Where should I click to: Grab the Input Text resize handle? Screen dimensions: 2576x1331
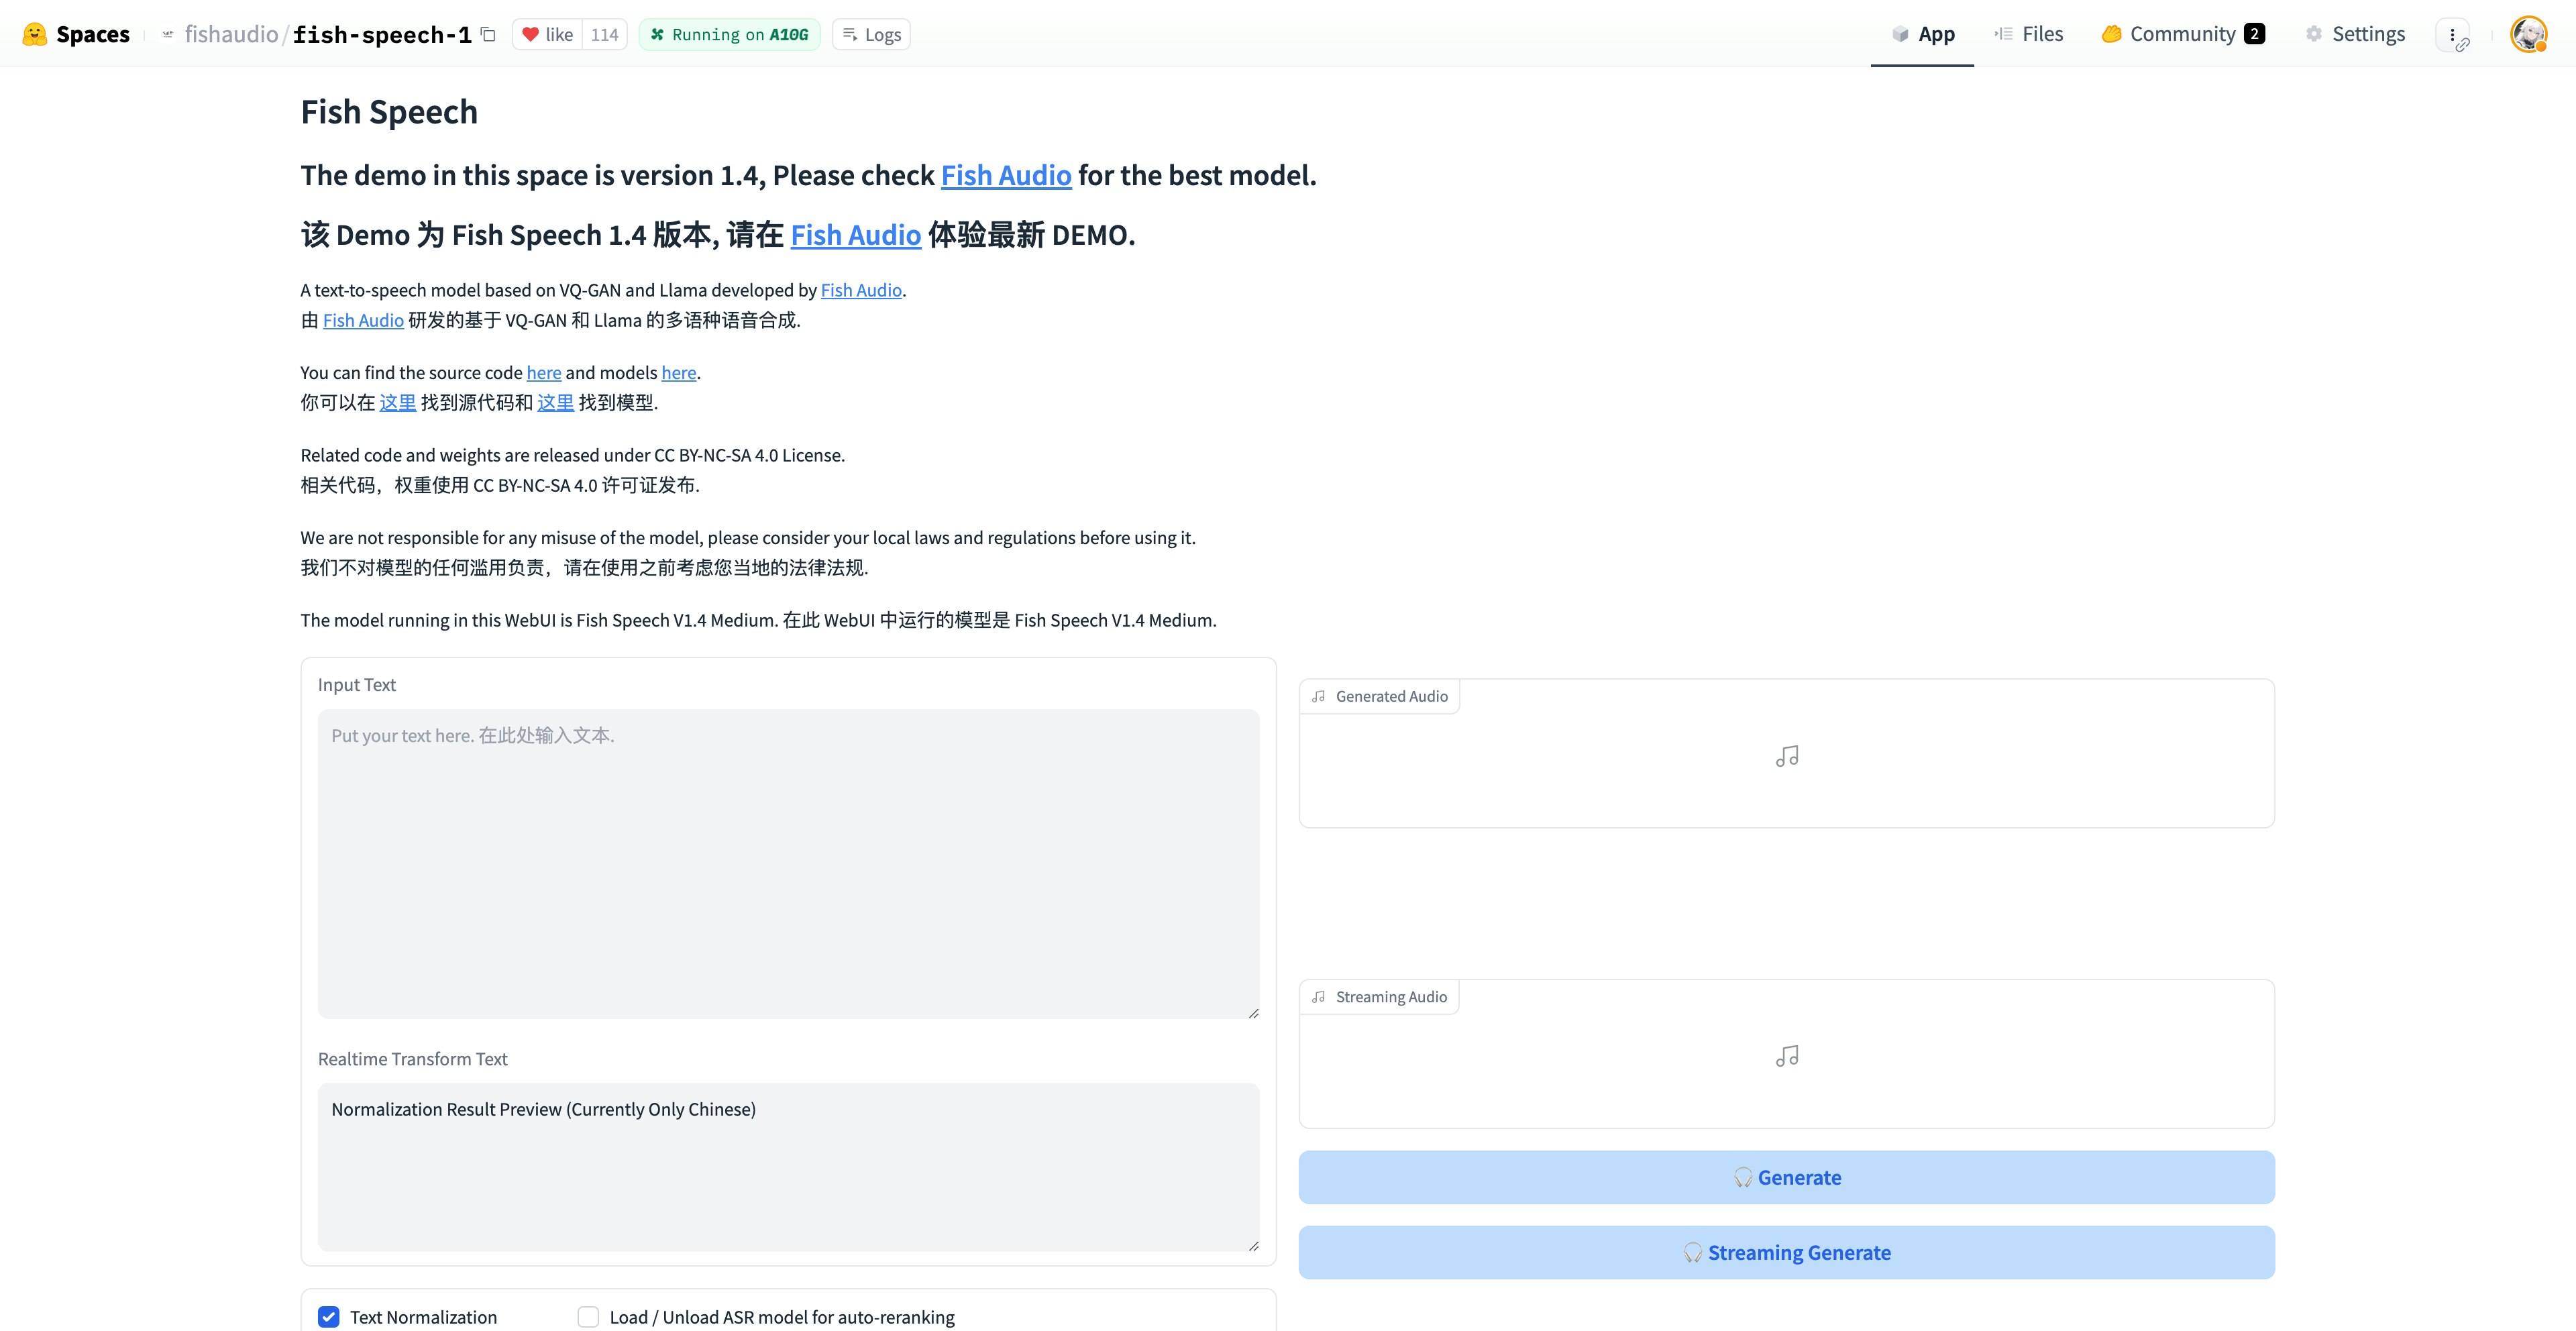pyautogui.click(x=1253, y=1013)
